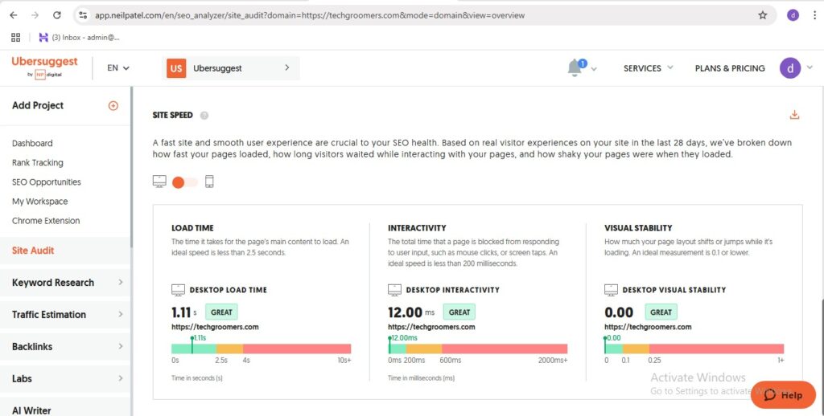
Task: Expand the user account chevron
Action: tap(810, 67)
